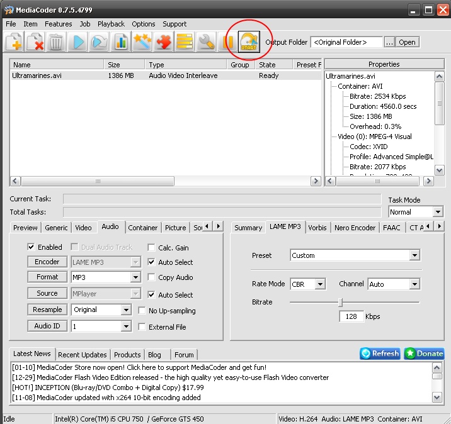
Task: Switch to the Summary tab
Action: coord(248,228)
